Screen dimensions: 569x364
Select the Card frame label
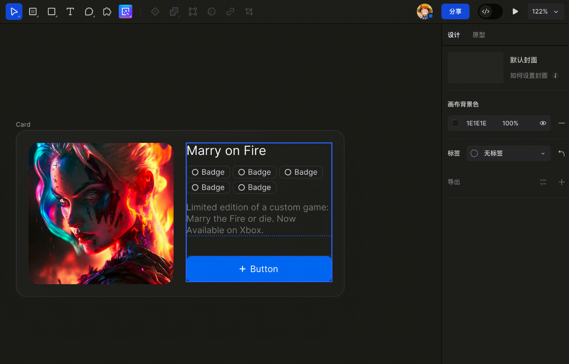23,124
